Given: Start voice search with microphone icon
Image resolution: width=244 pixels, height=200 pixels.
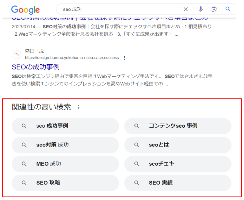Looking at the screenshot, I should (201, 9).
